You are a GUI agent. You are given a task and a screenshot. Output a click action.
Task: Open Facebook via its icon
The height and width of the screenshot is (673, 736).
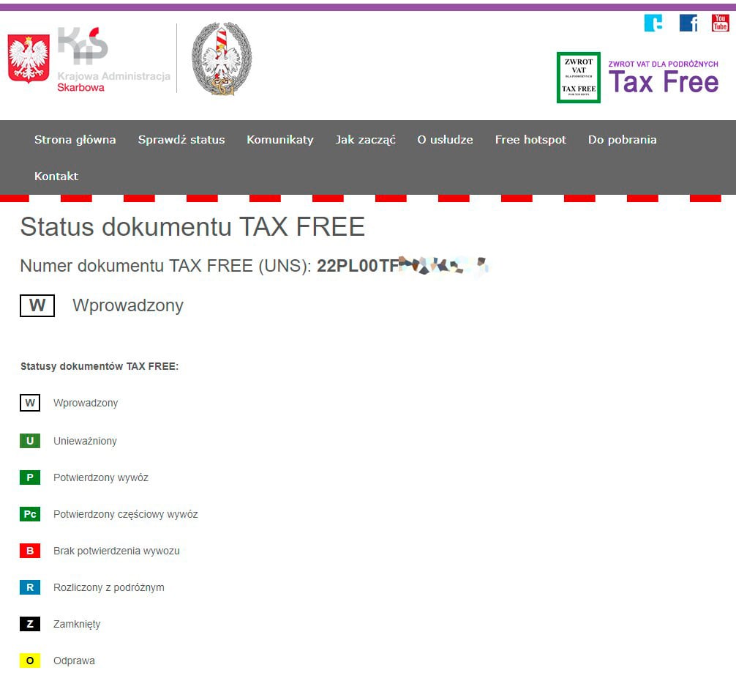688,23
